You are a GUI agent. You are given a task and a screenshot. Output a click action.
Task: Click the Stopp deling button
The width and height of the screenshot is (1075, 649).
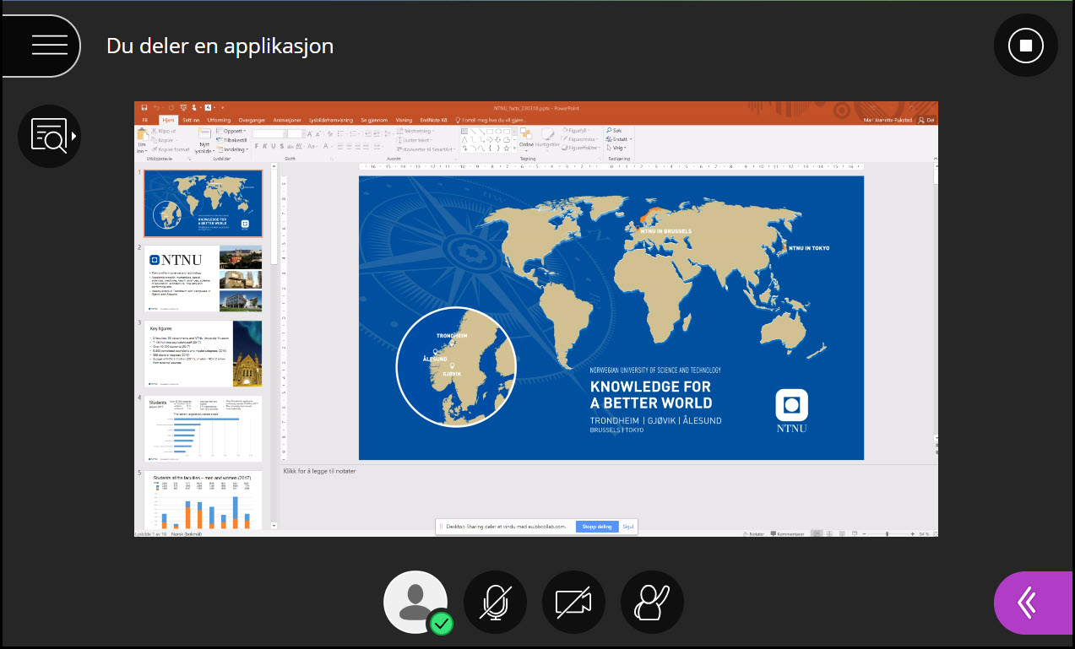[597, 527]
